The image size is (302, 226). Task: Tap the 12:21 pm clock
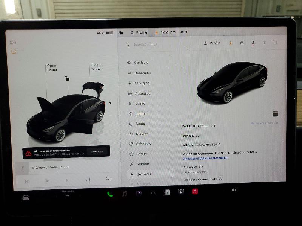coord(168,32)
